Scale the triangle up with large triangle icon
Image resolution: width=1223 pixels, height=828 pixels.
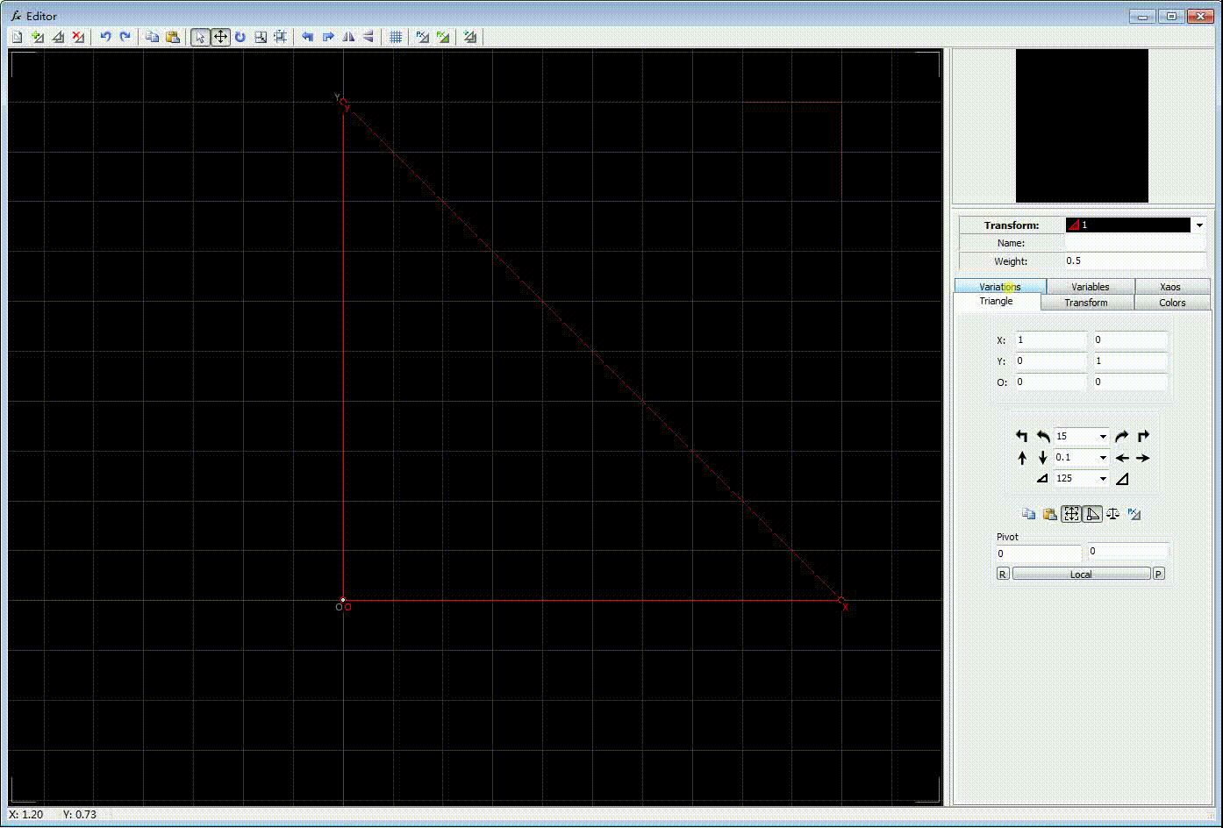(x=1121, y=478)
